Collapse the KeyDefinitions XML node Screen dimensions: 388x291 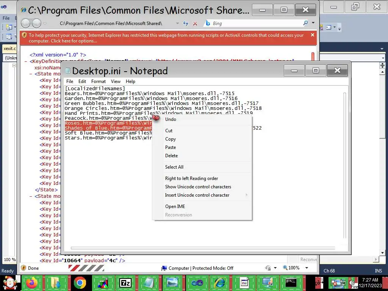[x=26, y=61]
